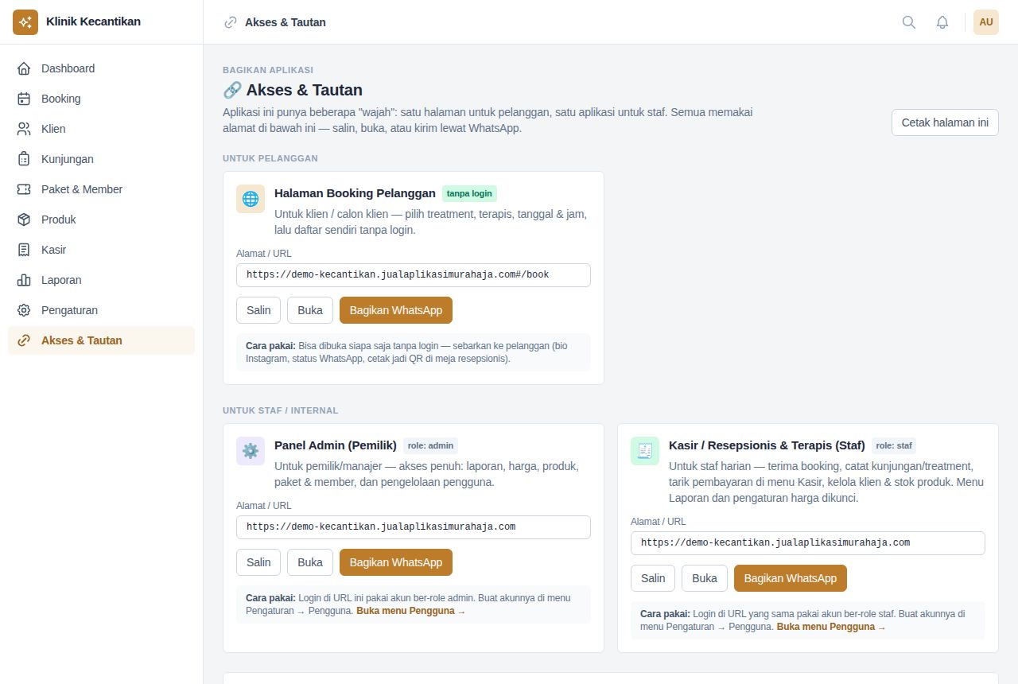1018x684 pixels.
Task: Click the Halaman Booking Pelanggan URL field
Action: pyautogui.click(x=414, y=275)
